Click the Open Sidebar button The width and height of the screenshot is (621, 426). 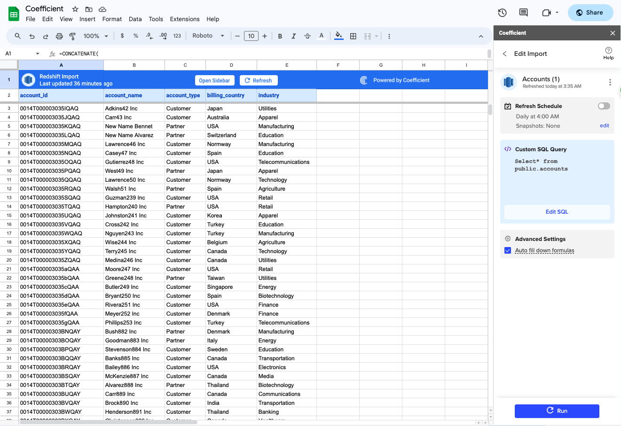[x=214, y=80]
